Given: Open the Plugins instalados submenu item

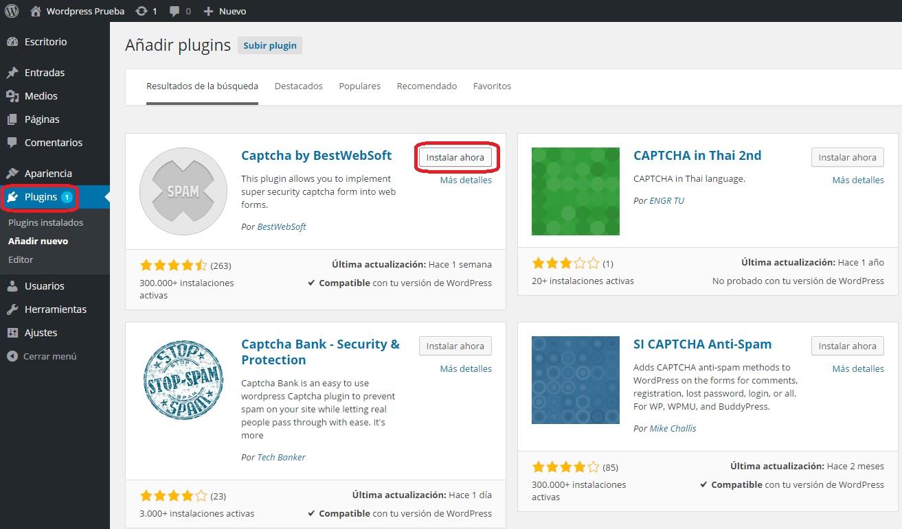Looking at the screenshot, I should (x=45, y=223).
